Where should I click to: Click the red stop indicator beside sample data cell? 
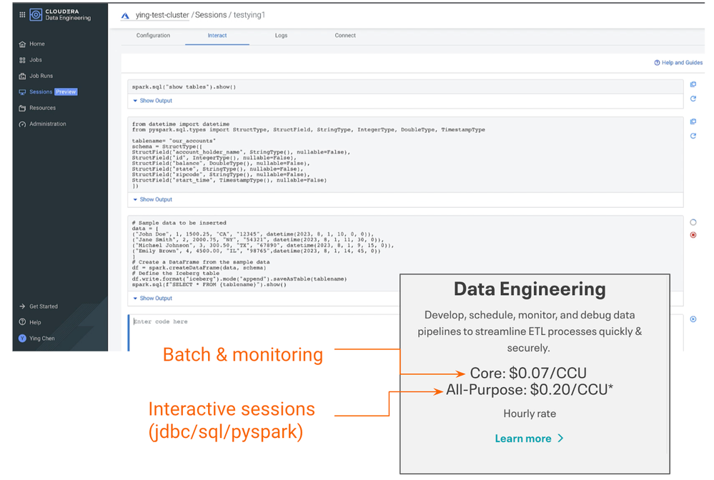point(693,235)
